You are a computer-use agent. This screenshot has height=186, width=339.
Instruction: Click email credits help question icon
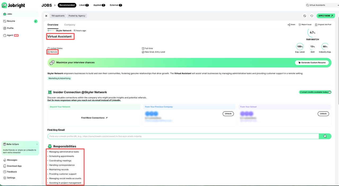coord(330,92)
